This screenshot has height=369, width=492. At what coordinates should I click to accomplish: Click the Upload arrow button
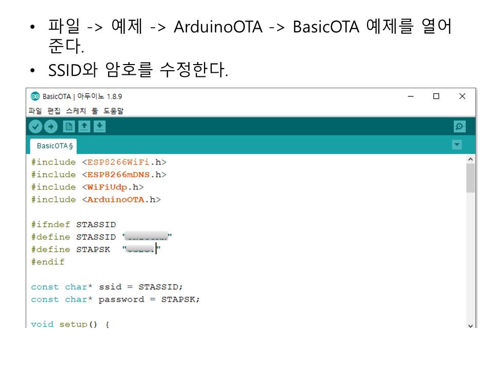click(x=51, y=127)
